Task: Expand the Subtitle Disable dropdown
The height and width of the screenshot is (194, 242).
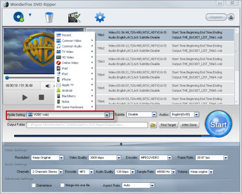Action: [x=154, y=114]
